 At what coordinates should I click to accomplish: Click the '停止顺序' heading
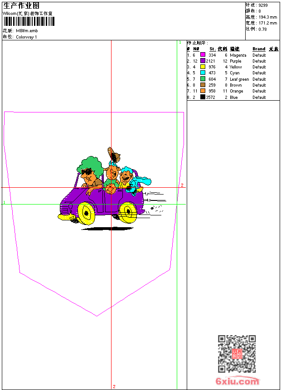pos(198,43)
